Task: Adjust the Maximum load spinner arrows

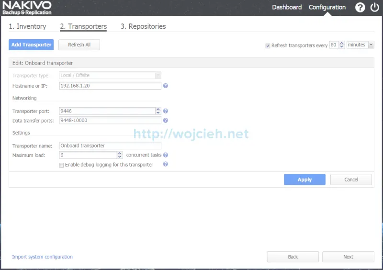Action: coord(120,155)
